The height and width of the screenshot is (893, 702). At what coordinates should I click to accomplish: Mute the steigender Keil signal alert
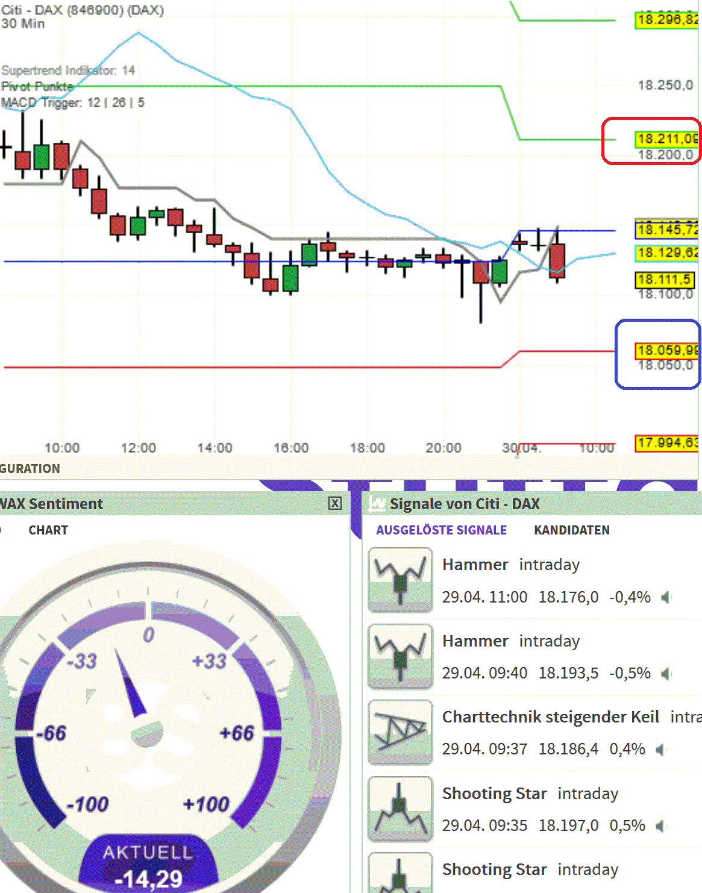pos(661,750)
